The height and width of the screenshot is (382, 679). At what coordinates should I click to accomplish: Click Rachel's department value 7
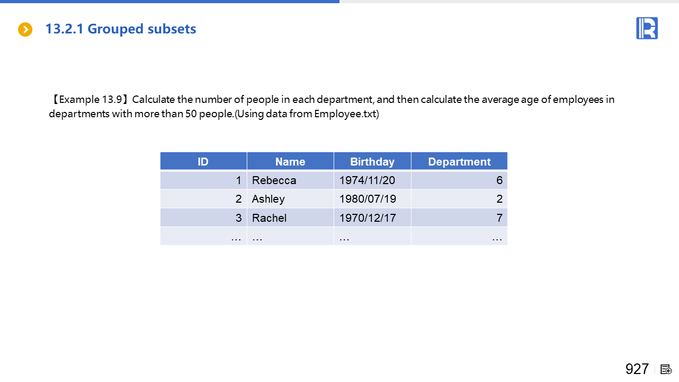tap(499, 218)
